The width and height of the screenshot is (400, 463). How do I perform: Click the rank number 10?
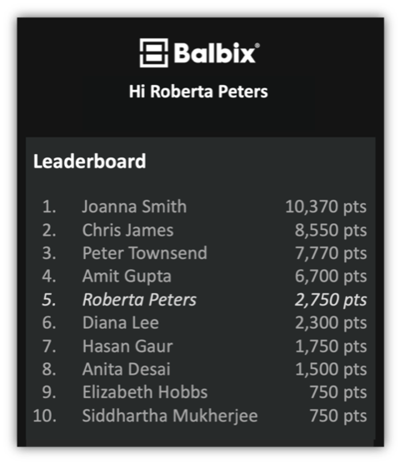pyautogui.click(x=45, y=416)
